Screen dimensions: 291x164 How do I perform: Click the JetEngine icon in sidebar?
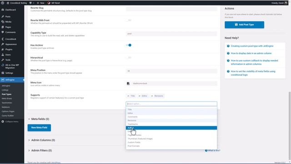[x=3, y=80]
